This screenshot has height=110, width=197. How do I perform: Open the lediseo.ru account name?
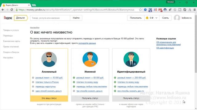187,18
